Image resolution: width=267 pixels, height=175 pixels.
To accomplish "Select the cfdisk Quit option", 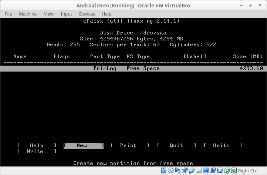I will point(176,145).
